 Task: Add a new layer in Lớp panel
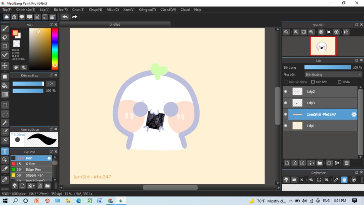(287, 163)
